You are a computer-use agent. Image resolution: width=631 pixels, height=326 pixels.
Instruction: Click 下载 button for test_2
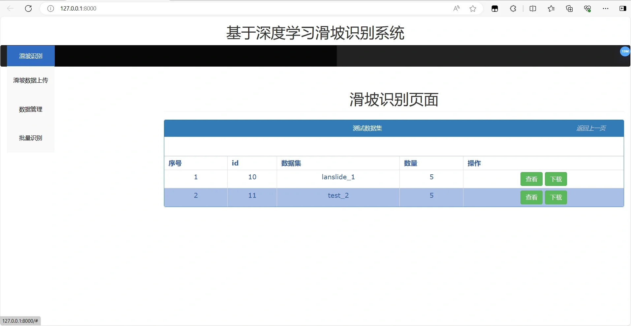coord(556,197)
